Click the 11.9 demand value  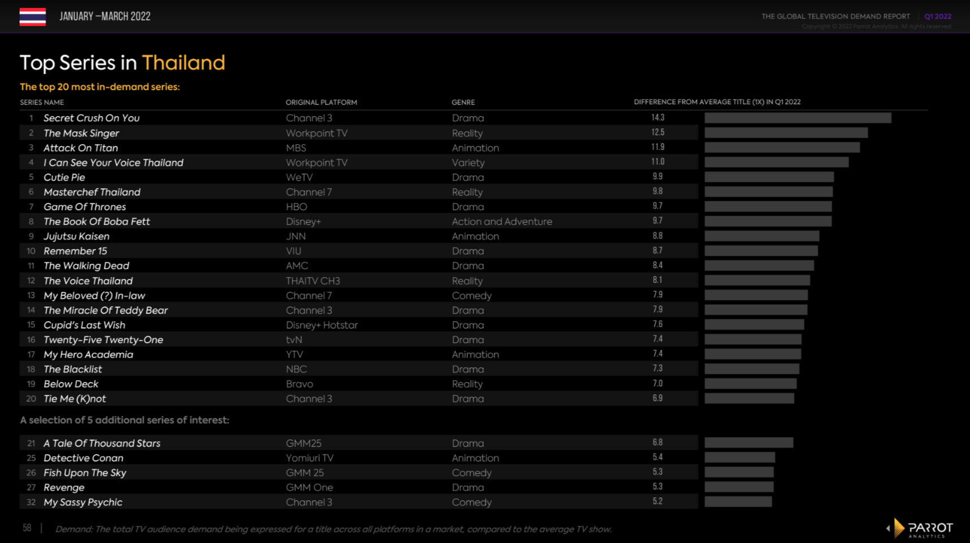[x=657, y=147]
